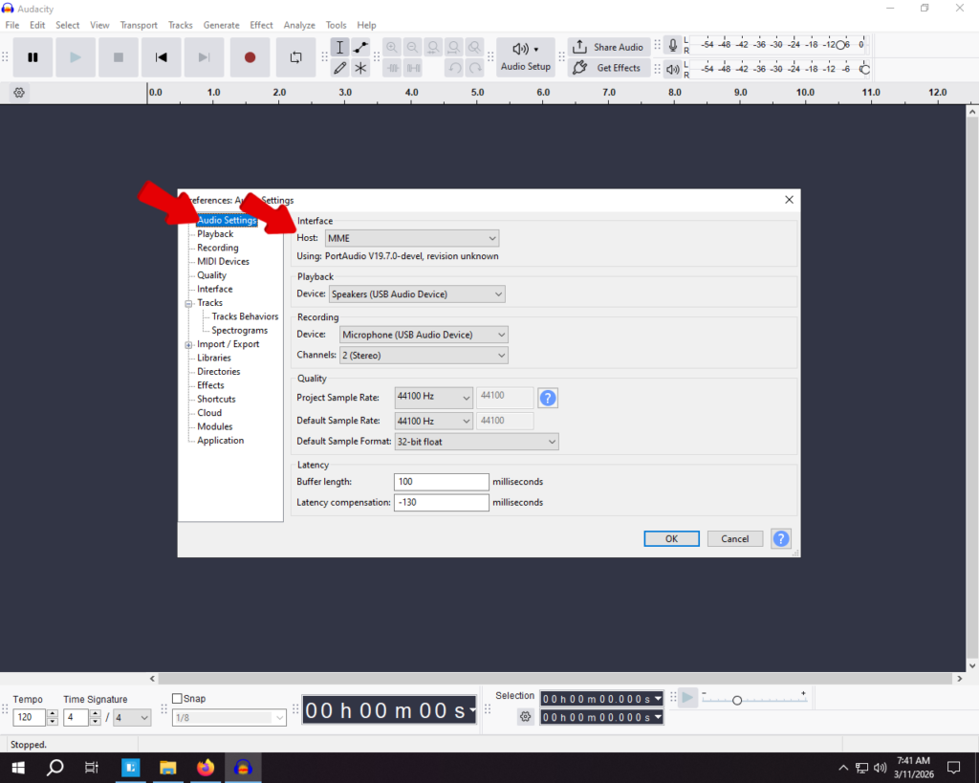Viewport: 979px width, 783px height.
Task: Expand the Tracks tree node
Action: [x=189, y=303]
